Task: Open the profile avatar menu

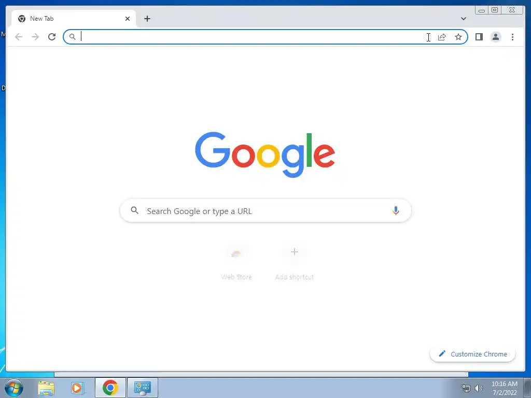Action: tap(495, 37)
